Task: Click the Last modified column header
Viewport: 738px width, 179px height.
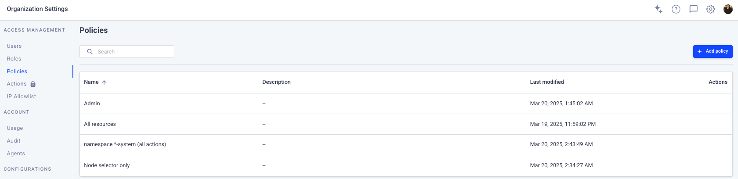Action: [x=547, y=82]
